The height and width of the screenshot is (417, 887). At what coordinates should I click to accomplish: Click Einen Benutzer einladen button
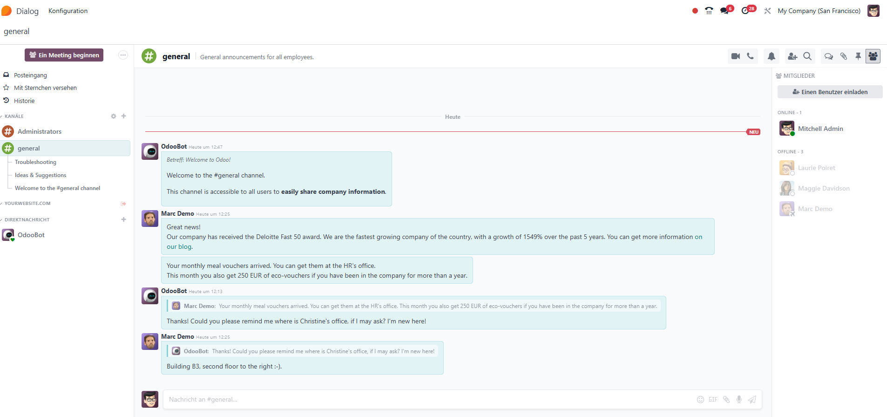pos(830,92)
